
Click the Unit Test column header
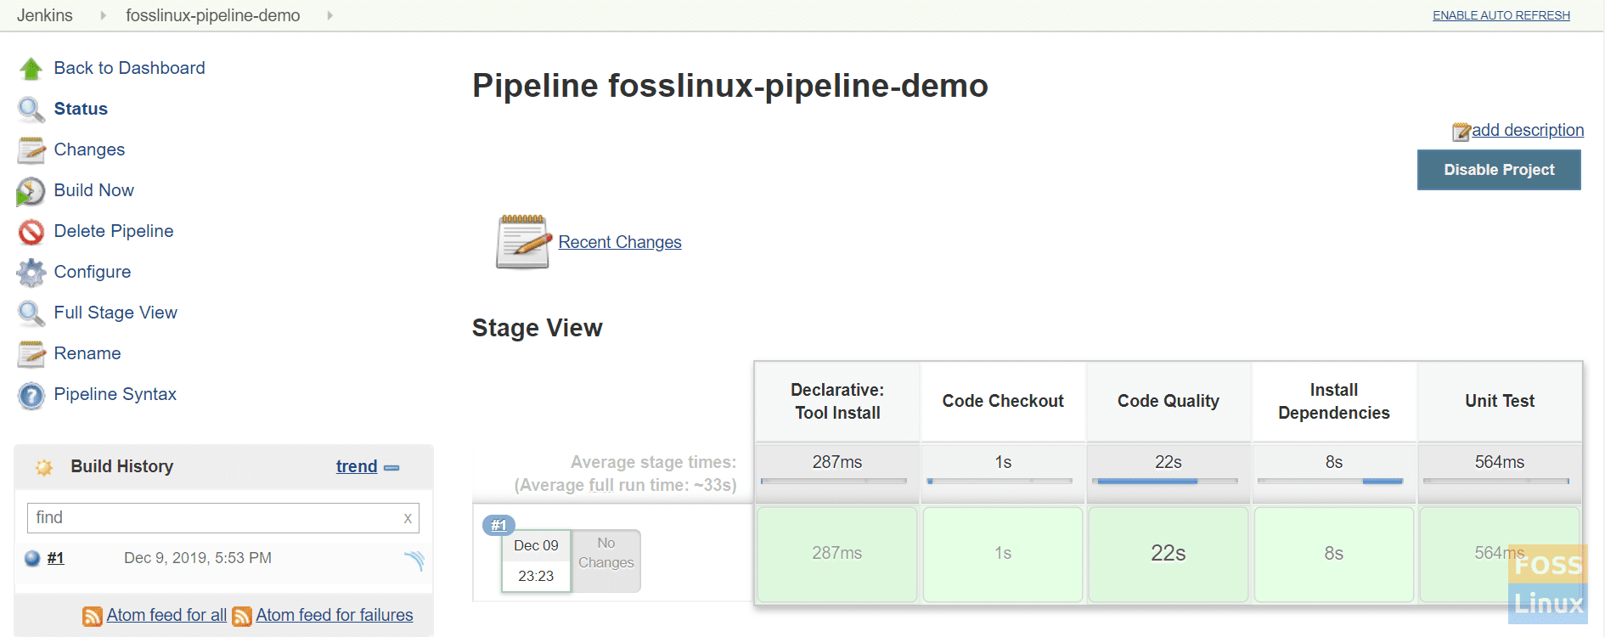tap(1500, 401)
